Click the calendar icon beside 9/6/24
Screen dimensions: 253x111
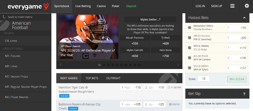coord(170,104)
